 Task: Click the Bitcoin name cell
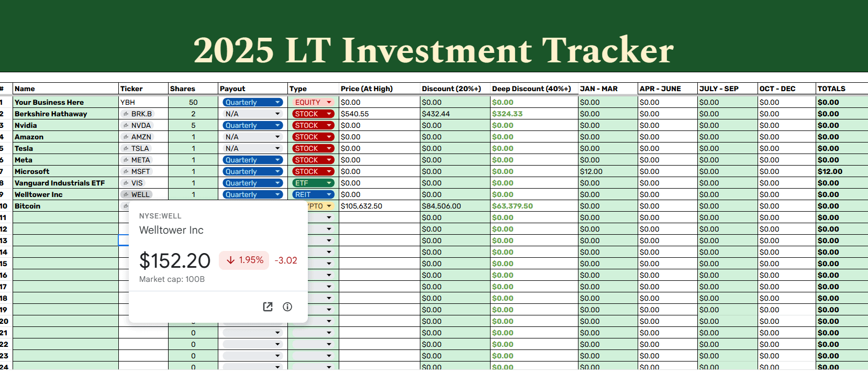coord(66,206)
